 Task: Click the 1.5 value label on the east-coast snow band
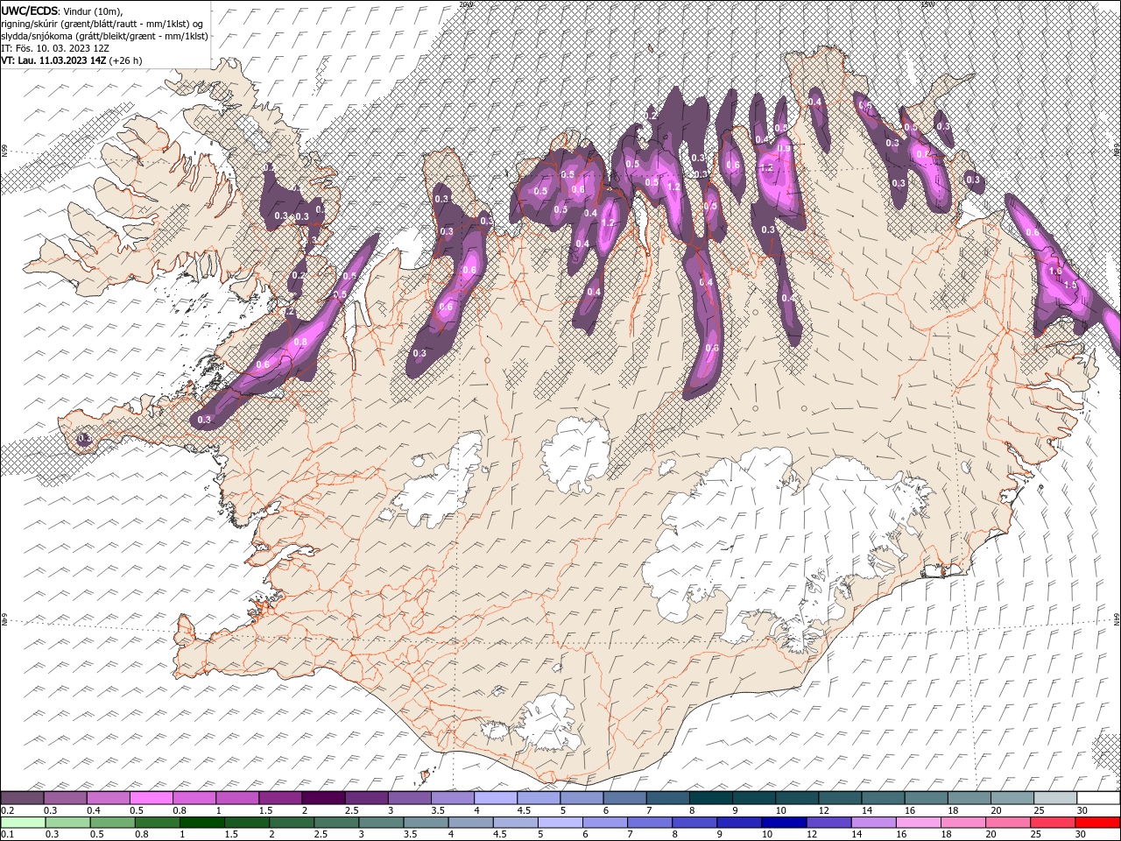pos(1069,286)
